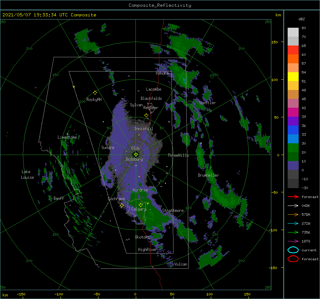Click the white 04DK arrow legend icon
Screen dimensions: 320x299
(x=293, y=206)
